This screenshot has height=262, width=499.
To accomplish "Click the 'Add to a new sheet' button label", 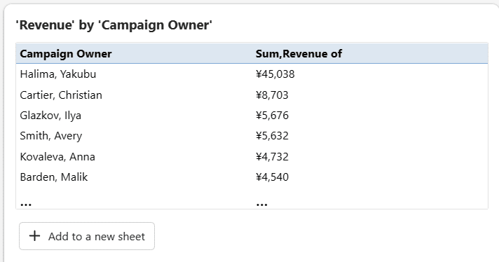I will point(97,237).
